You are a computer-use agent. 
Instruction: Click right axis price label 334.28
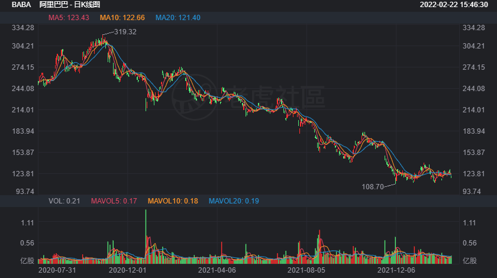(x=474, y=28)
